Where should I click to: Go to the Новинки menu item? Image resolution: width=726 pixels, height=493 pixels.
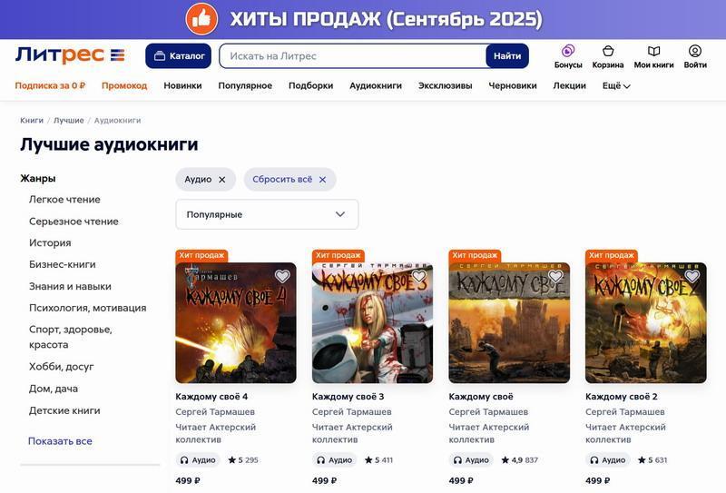click(182, 85)
